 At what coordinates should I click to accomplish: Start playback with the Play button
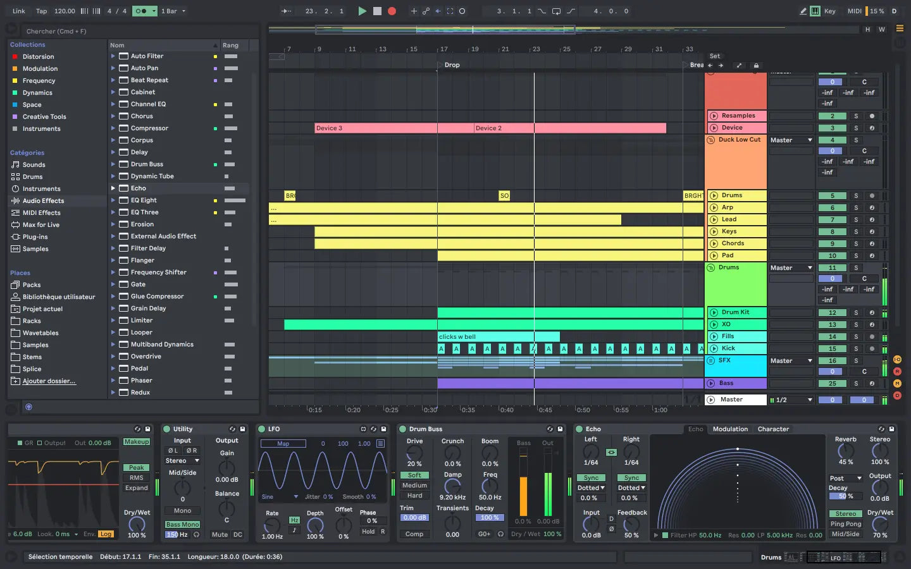tap(363, 11)
